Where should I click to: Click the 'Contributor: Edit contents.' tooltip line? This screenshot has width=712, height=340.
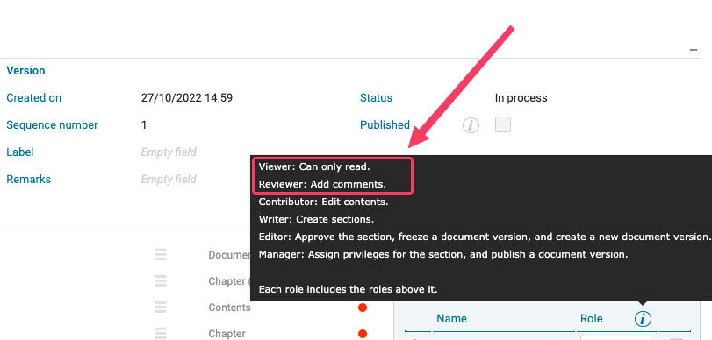click(x=323, y=202)
